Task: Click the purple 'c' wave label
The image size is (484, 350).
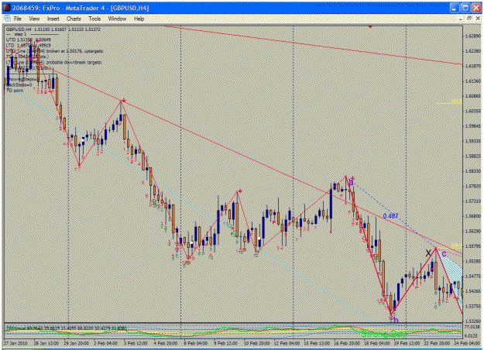Action: coord(444,254)
